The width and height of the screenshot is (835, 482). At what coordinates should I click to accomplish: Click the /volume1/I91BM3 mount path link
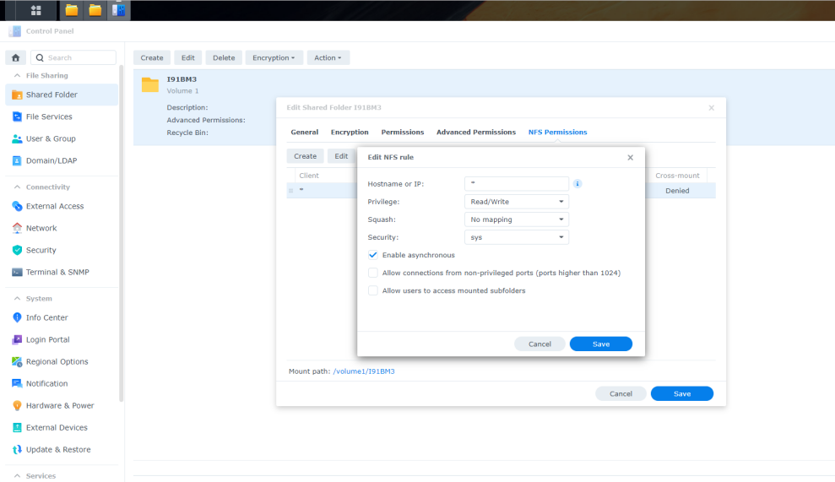[x=364, y=371]
